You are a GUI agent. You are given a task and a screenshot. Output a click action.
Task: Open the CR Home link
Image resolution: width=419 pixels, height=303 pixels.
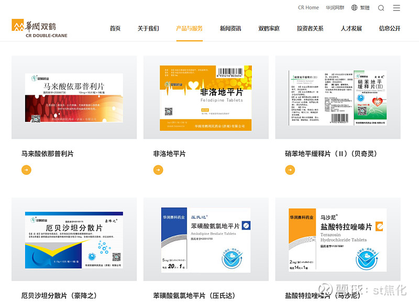[308, 8]
